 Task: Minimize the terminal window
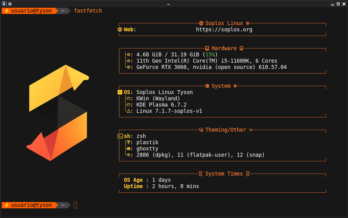click(x=333, y=4)
